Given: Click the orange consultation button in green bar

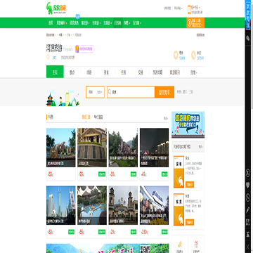Looking at the screenshot, I should point(195,23).
